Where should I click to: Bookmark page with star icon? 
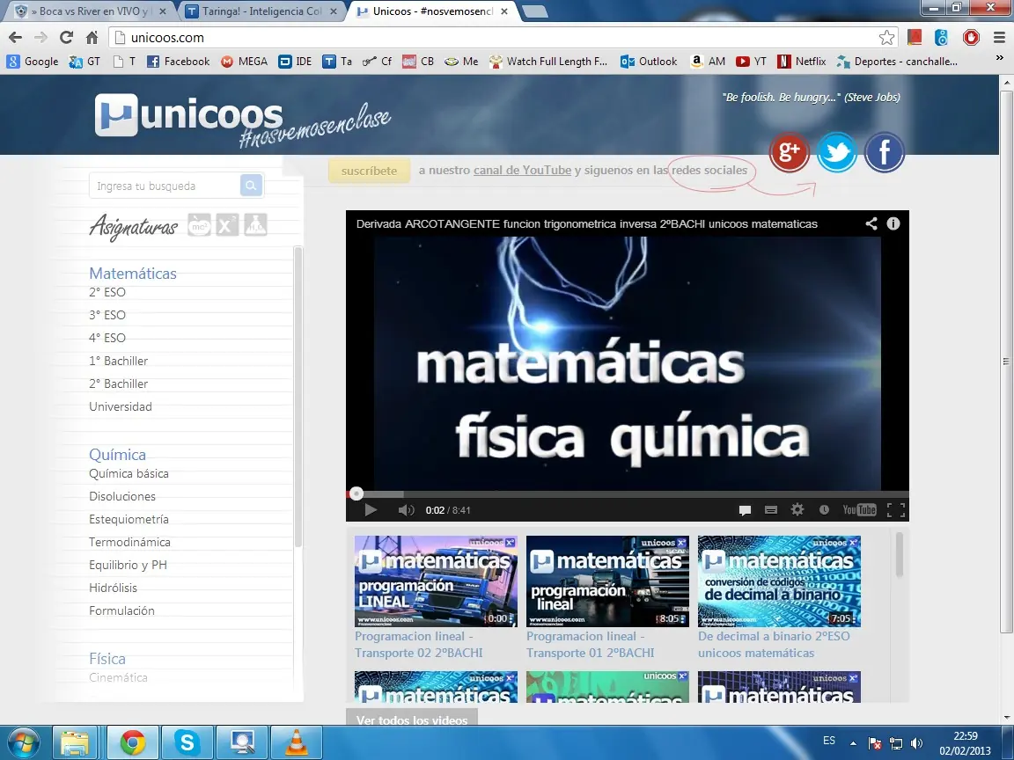886,38
